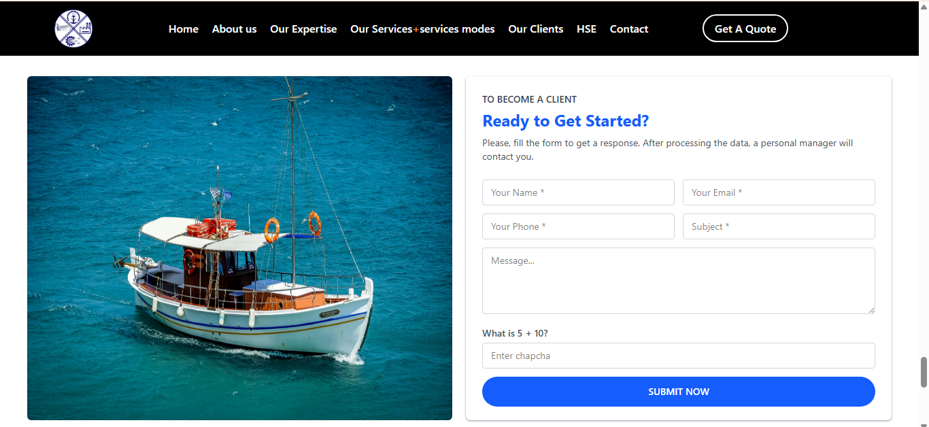Click the company logo in header
929x427 pixels.
tap(73, 29)
